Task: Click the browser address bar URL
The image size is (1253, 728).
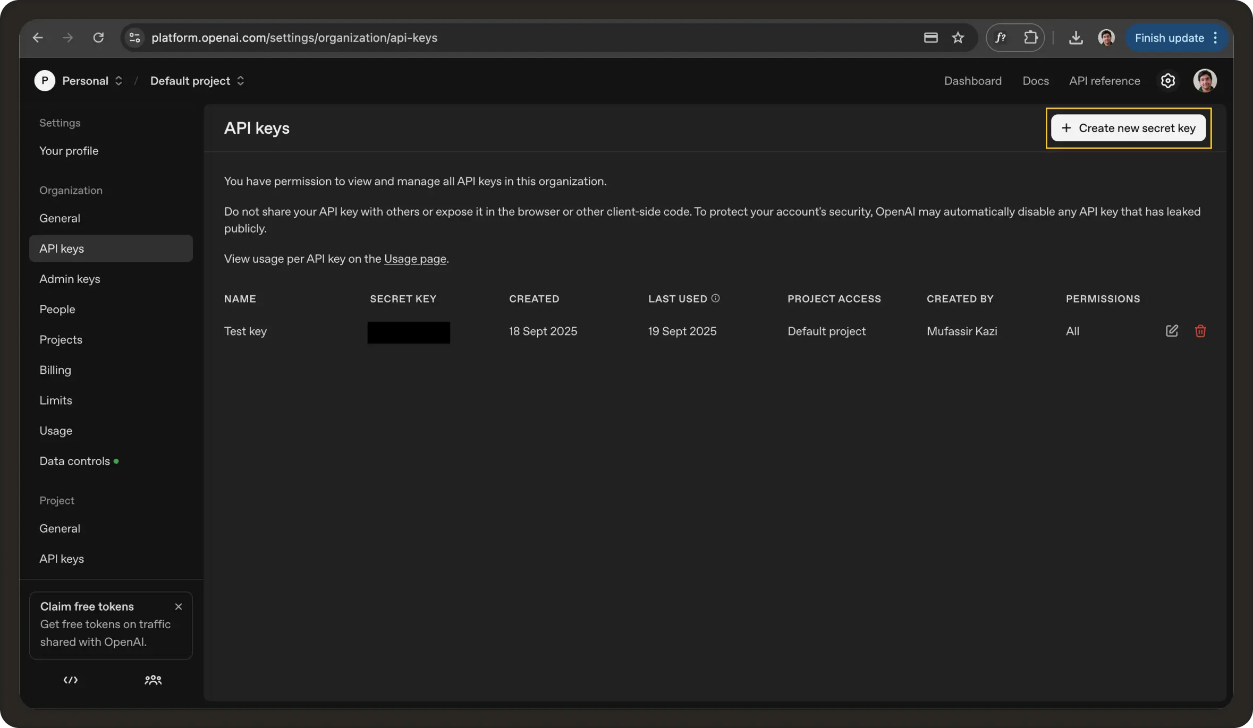Action: coord(294,38)
